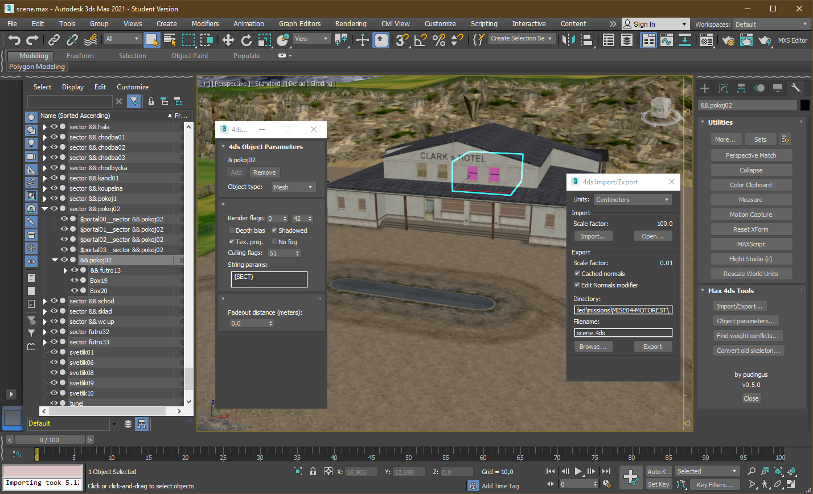
Task: Open the Modify command panel tab
Action: (x=723, y=88)
